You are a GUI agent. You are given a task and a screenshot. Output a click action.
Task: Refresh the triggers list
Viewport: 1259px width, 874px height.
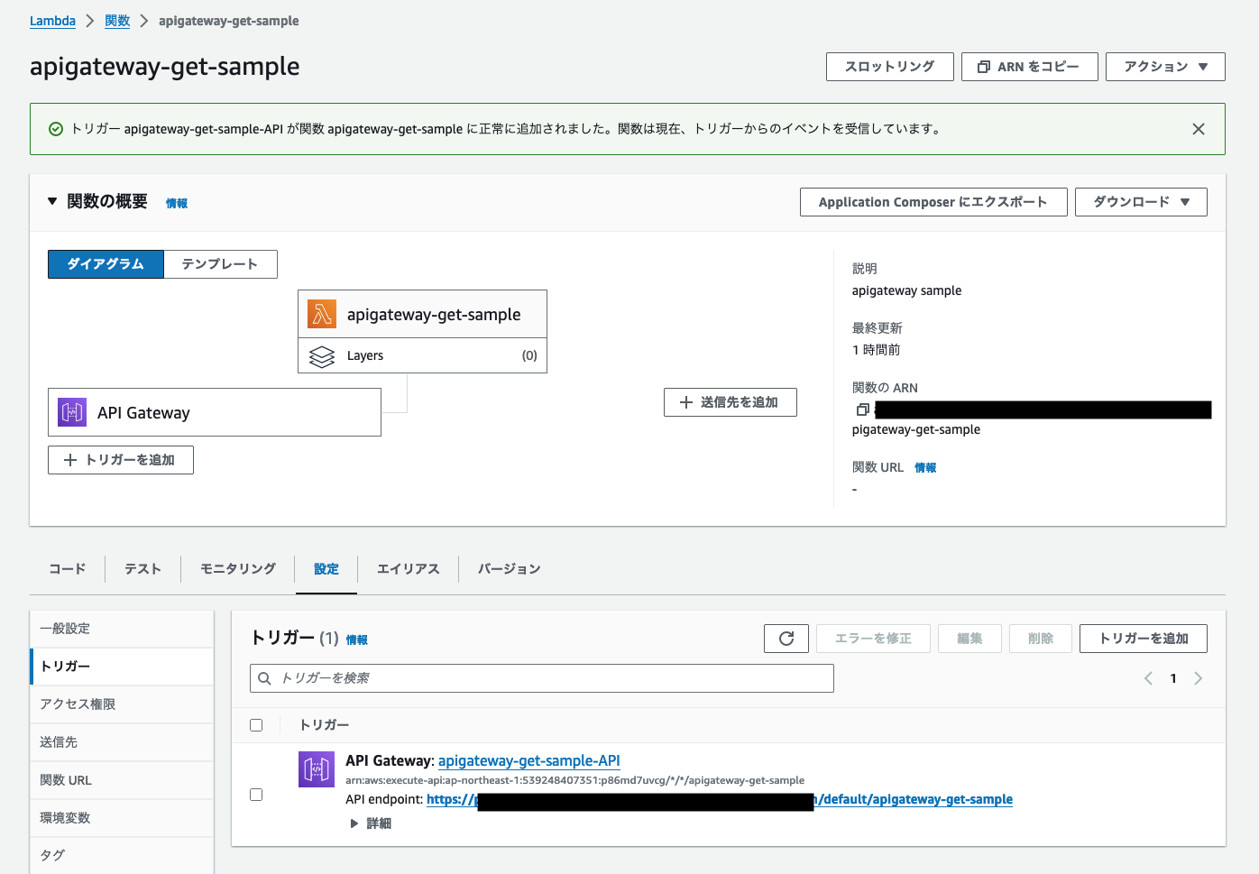786,639
